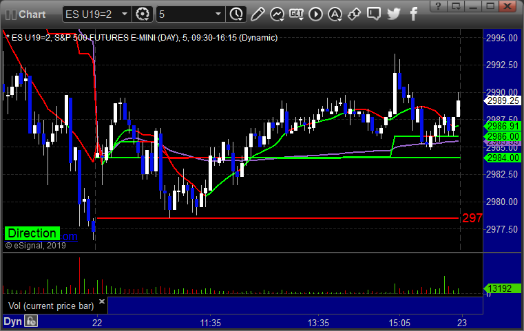Start the bar replay play button

pos(315,14)
